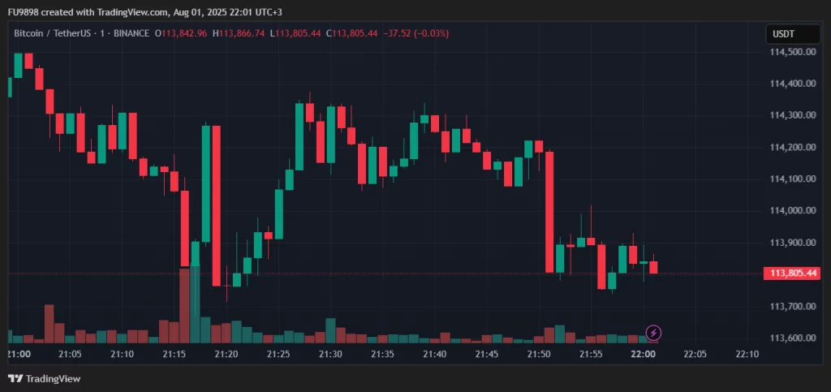Click the tallest volume bar near 21:16
The height and width of the screenshot is (392, 831).
pyautogui.click(x=185, y=305)
